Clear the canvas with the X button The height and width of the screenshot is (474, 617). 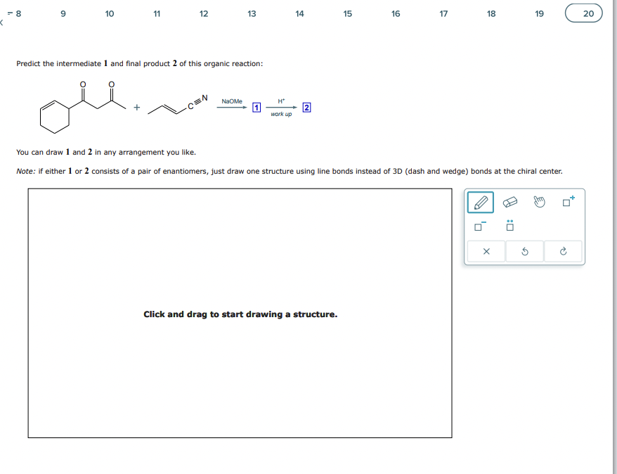[485, 251]
